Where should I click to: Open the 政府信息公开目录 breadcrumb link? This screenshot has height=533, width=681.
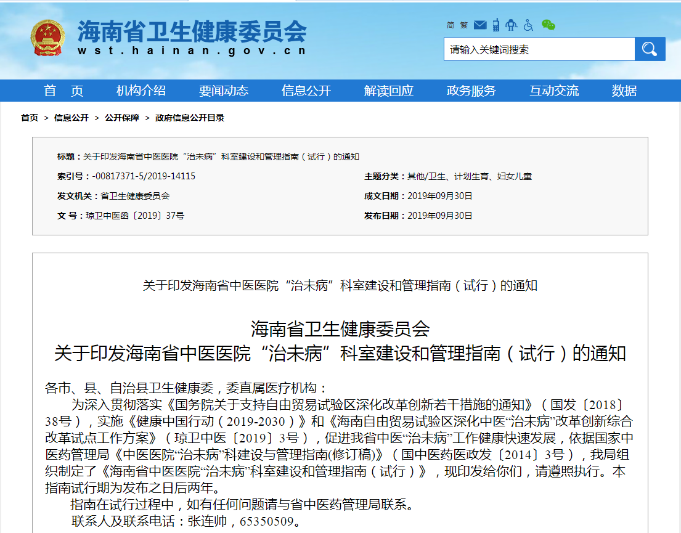[190, 118]
